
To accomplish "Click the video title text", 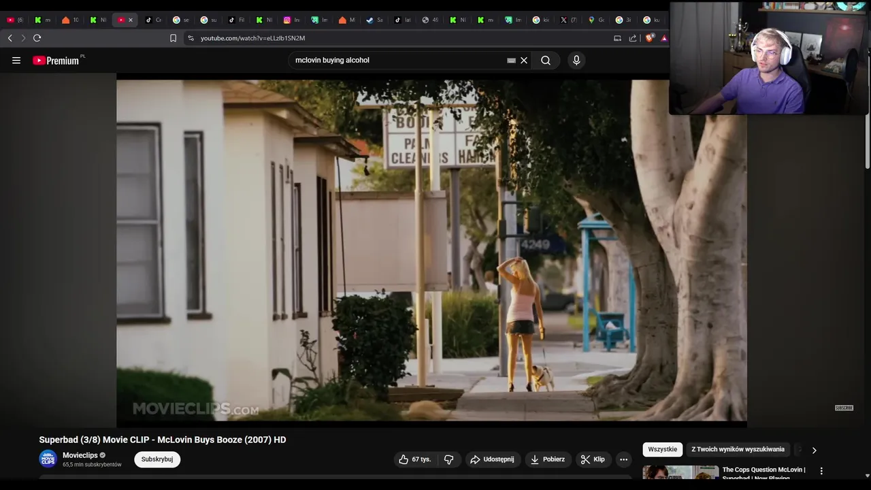I will [163, 440].
